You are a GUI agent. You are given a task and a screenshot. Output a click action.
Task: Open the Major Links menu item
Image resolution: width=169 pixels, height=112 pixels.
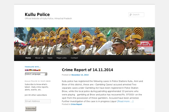(61, 58)
